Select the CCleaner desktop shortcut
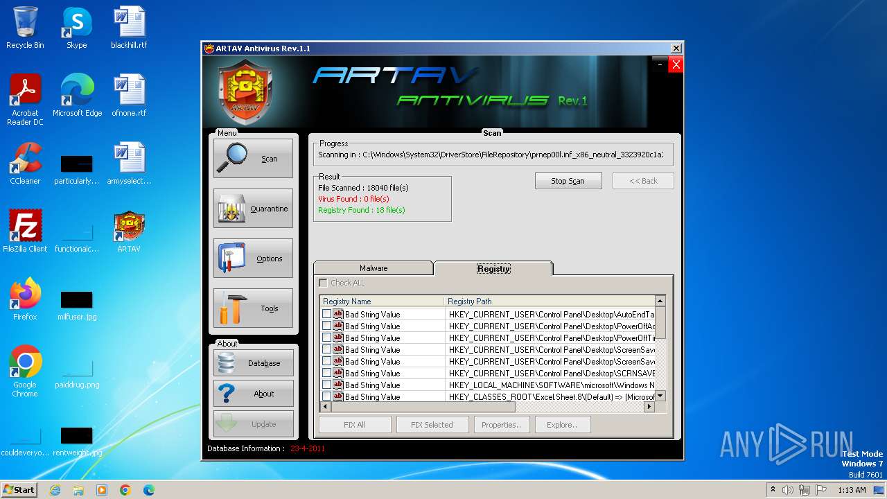 pos(25,164)
